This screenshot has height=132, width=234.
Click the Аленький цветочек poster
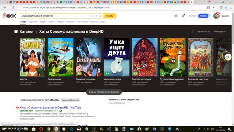pos(201,57)
